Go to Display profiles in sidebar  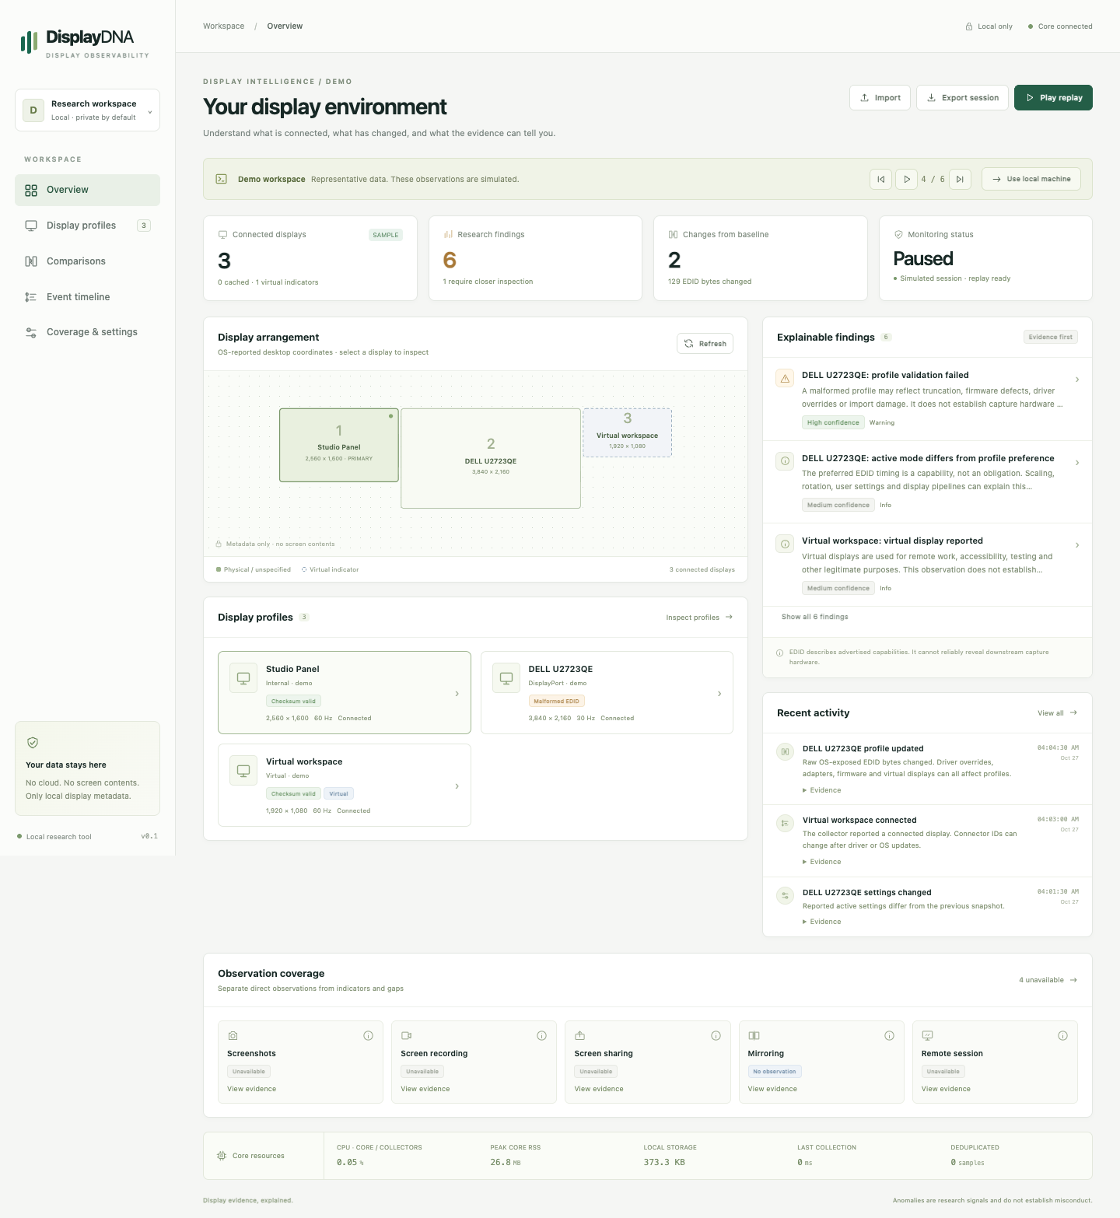click(87, 226)
